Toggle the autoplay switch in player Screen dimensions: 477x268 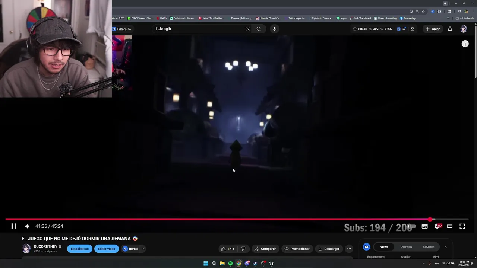(x=411, y=226)
